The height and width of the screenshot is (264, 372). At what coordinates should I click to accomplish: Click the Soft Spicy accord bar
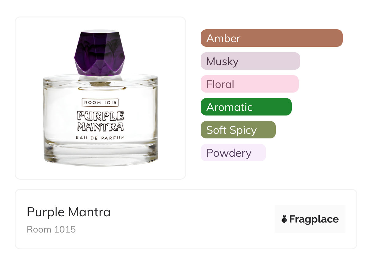238,130
